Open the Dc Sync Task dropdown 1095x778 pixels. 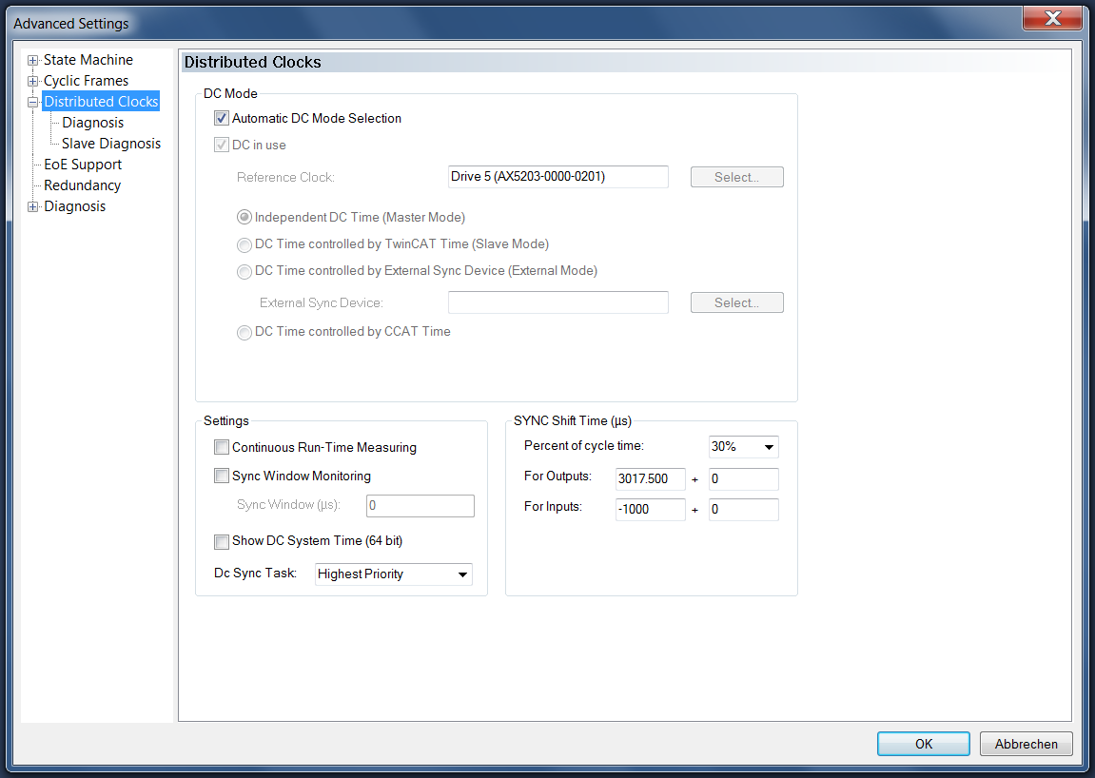click(x=462, y=574)
